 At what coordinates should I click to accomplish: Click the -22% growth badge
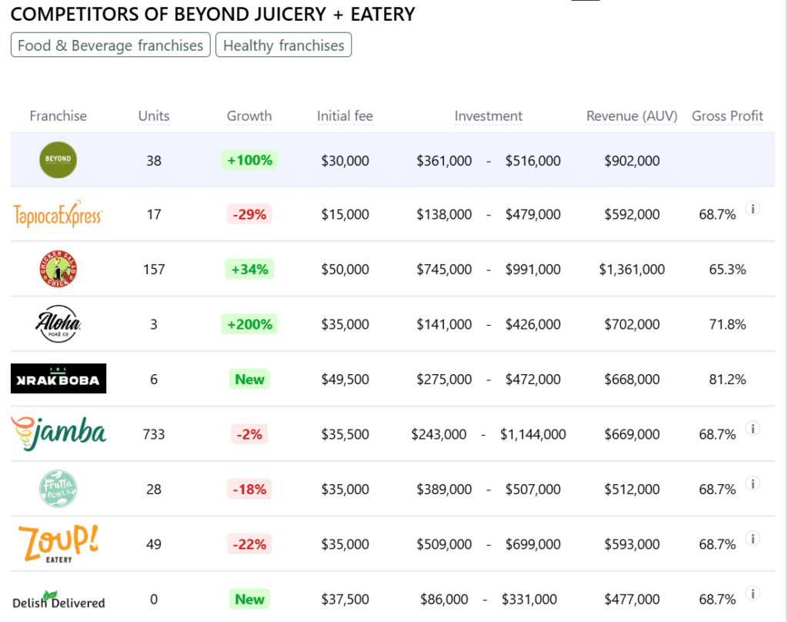(249, 543)
